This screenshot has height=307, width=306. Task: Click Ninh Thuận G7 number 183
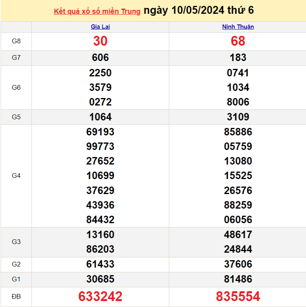tap(238, 57)
